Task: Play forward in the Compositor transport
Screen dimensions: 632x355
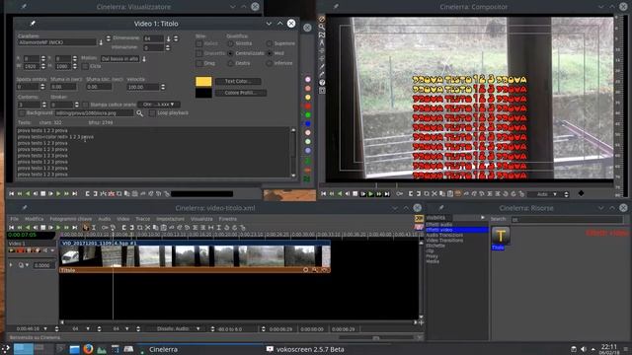Action: tap(371, 194)
